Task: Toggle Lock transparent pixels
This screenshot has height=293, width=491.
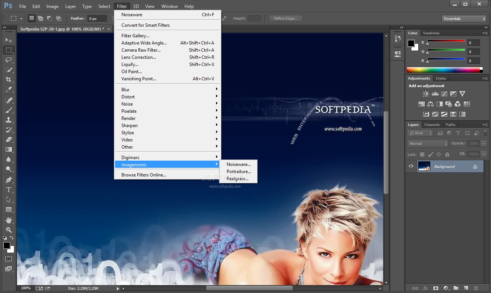Action: pyautogui.click(x=422, y=154)
